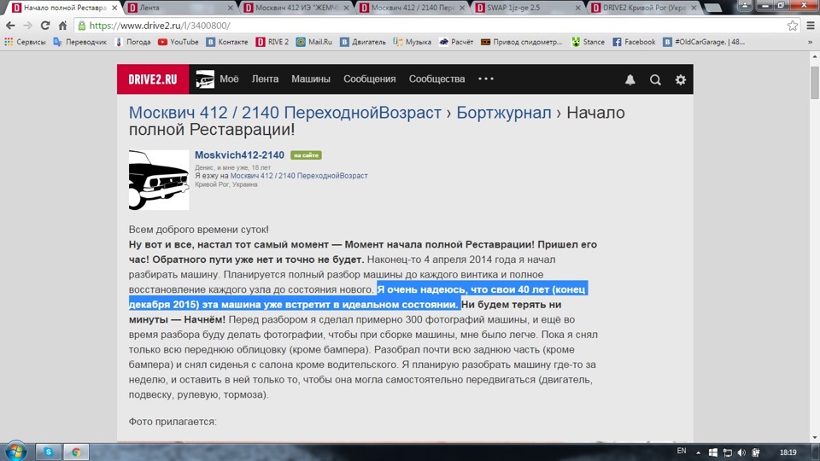Click the DRIVE2.RU logo
The width and height of the screenshot is (820, 461).
pyautogui.click(x=153, y=79)
